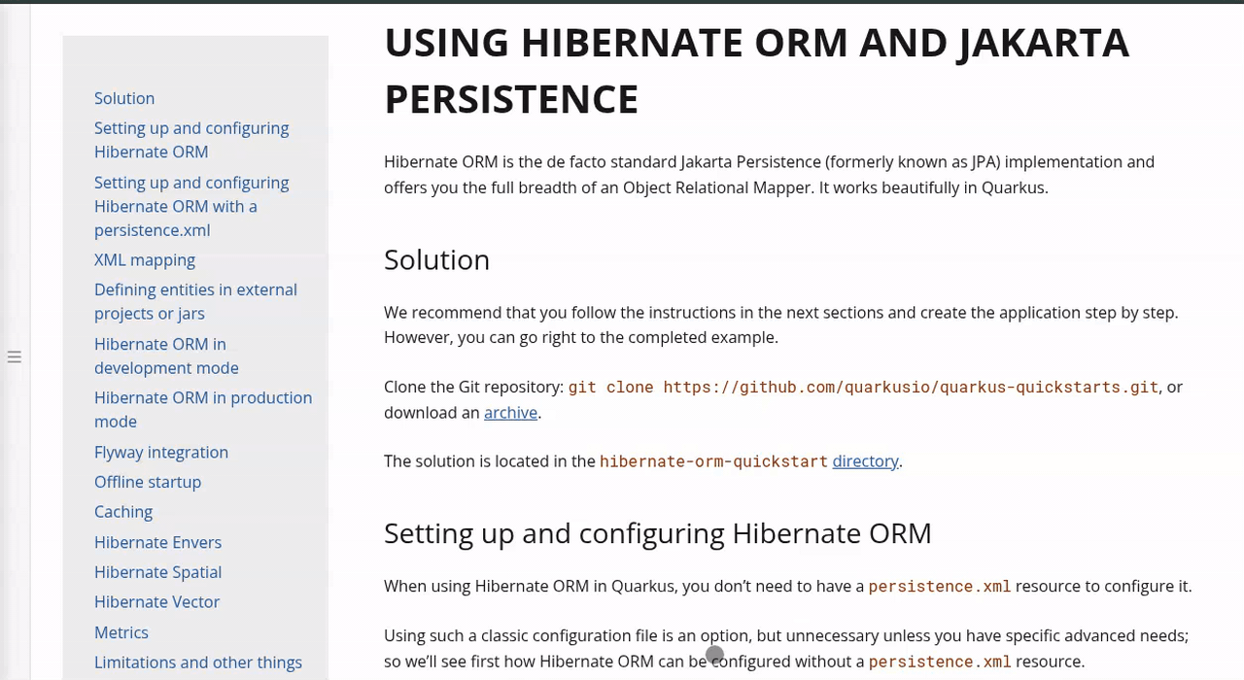Jump to Hibernate Vector section
Screen dimensions: 1244x680
click(x=156, y=602)
